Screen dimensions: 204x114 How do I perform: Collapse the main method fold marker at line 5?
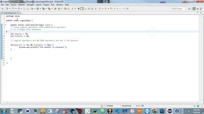[x=5, y=25]
